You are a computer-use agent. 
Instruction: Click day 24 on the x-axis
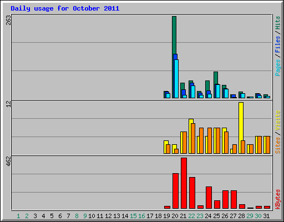click(x=208, y=216)
